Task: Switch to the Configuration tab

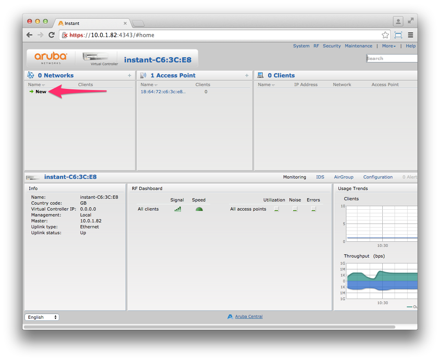Action: tap(378, 177)
